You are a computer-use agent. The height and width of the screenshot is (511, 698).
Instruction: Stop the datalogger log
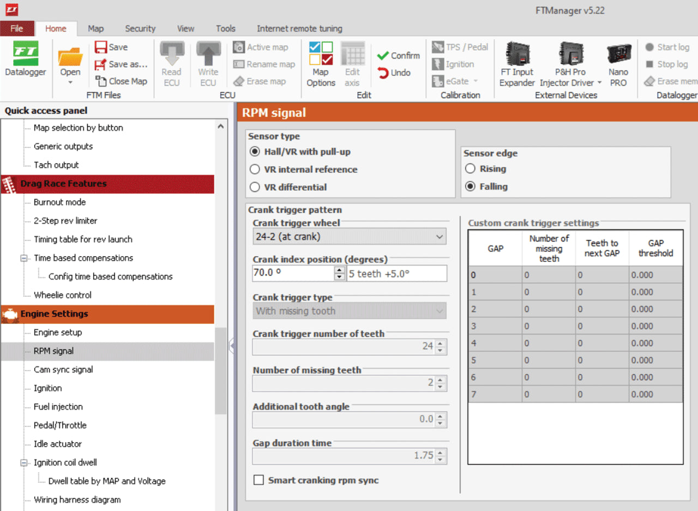pos(666,64)
